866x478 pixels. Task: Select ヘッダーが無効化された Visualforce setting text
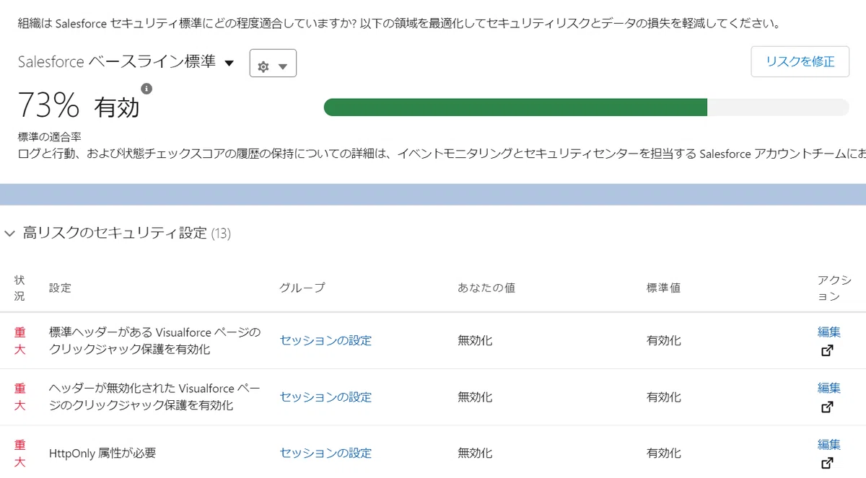point(154,397)
